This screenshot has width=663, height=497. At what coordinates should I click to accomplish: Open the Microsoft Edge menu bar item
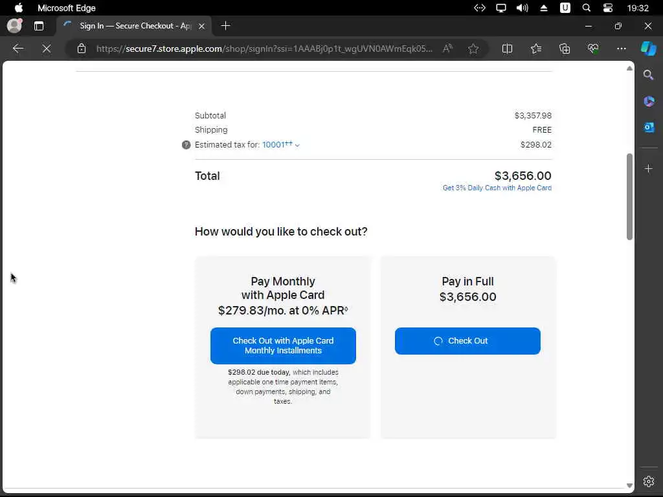pyautogui.click(x=67, y=8)
